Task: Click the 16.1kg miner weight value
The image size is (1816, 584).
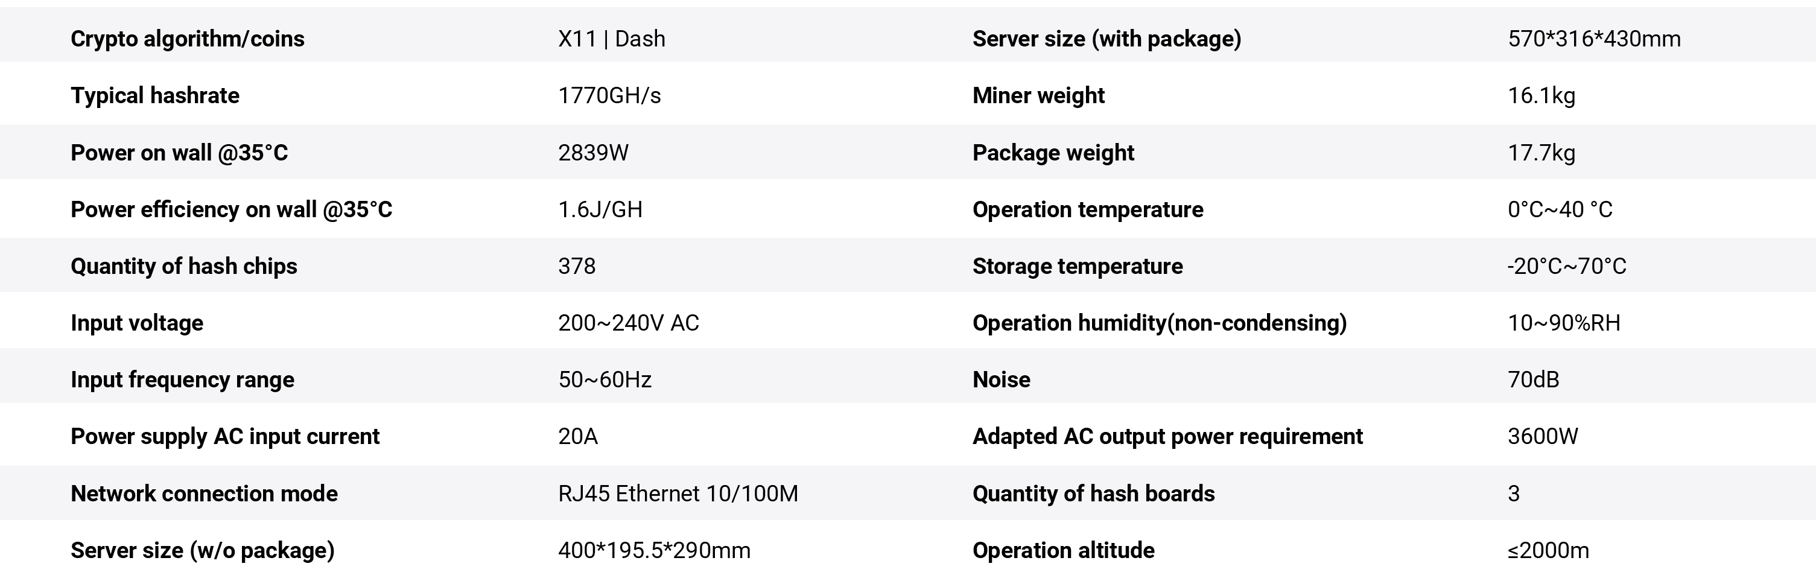Action: [1541, 95]
